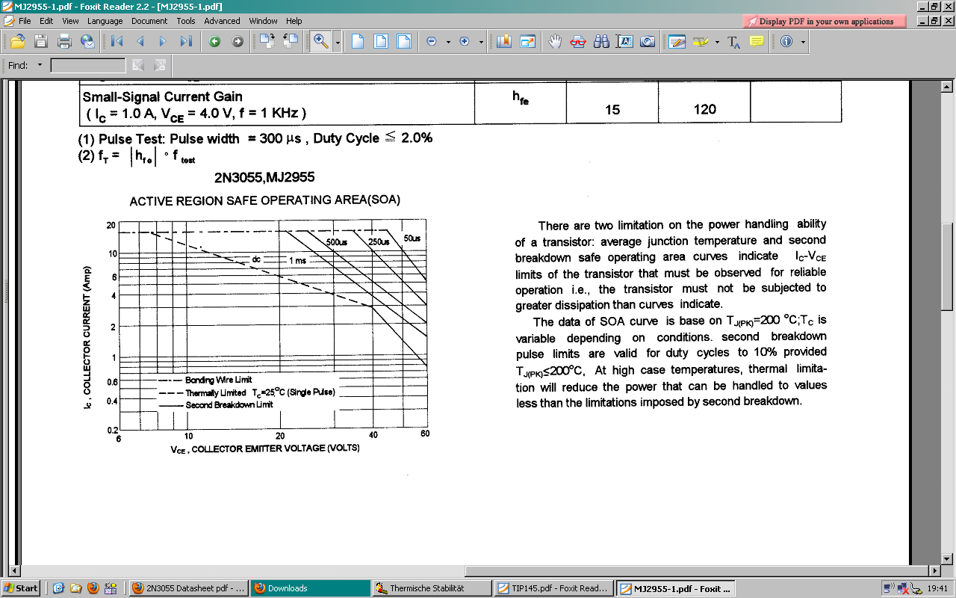Open the Tools menu
The height and width of the screenshot is (598, 956).
click(x=186, y=21)
